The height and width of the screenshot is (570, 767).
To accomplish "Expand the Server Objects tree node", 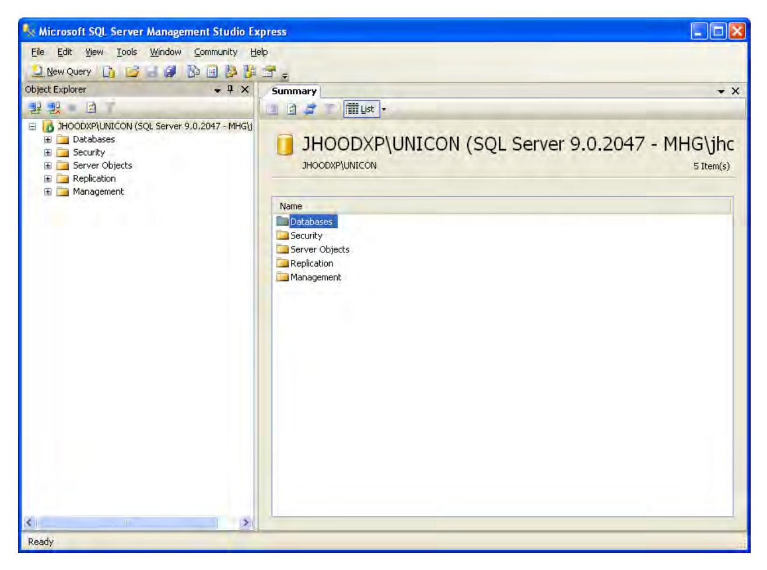I will coord(48,166).
